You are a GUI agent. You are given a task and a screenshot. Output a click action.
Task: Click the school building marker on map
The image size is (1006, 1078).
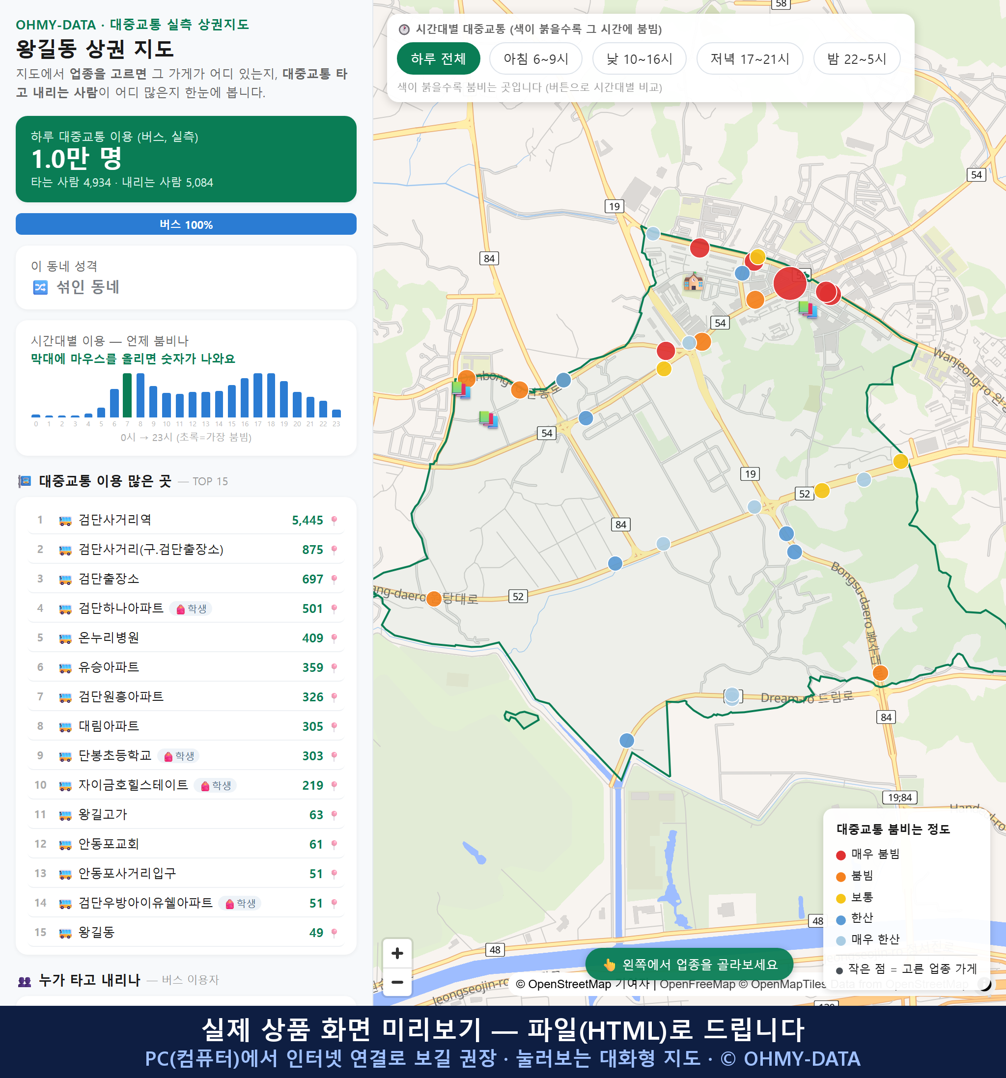tap(693, 281)
